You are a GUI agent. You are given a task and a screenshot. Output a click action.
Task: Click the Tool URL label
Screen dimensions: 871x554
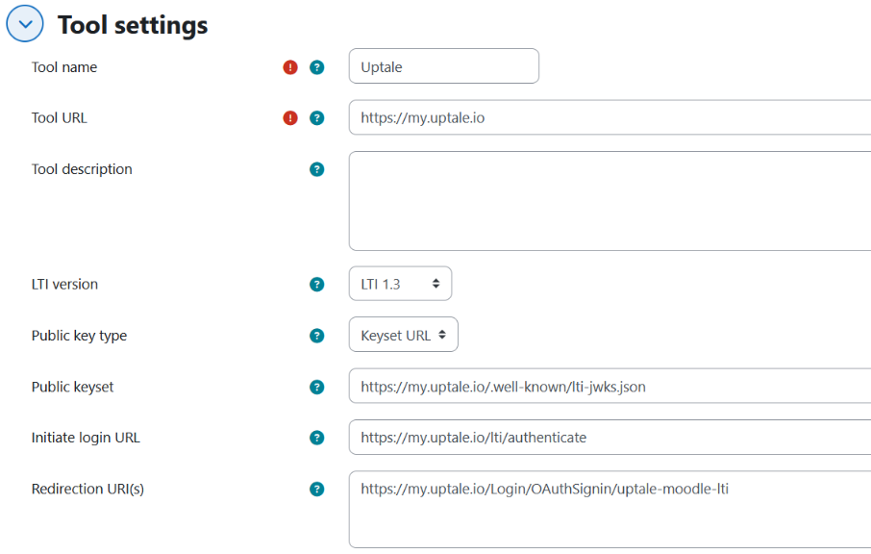[60, 117]
